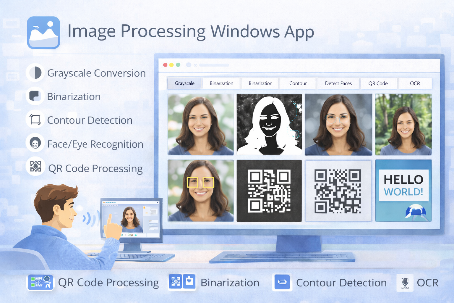
Task: Click the browser address bar field
Action: [x=214, y=65]
